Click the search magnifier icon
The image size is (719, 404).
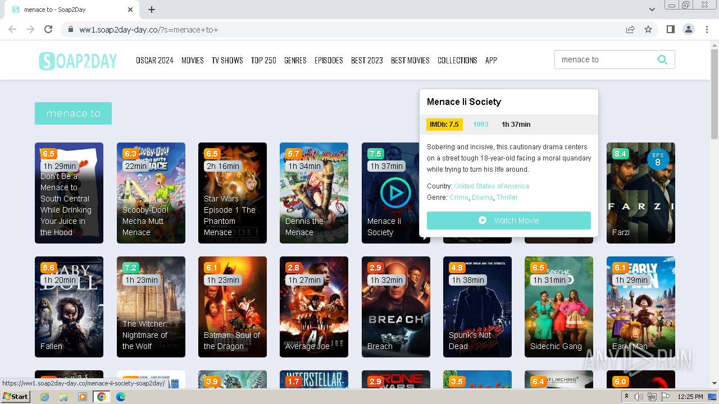(x=662, y=59)
